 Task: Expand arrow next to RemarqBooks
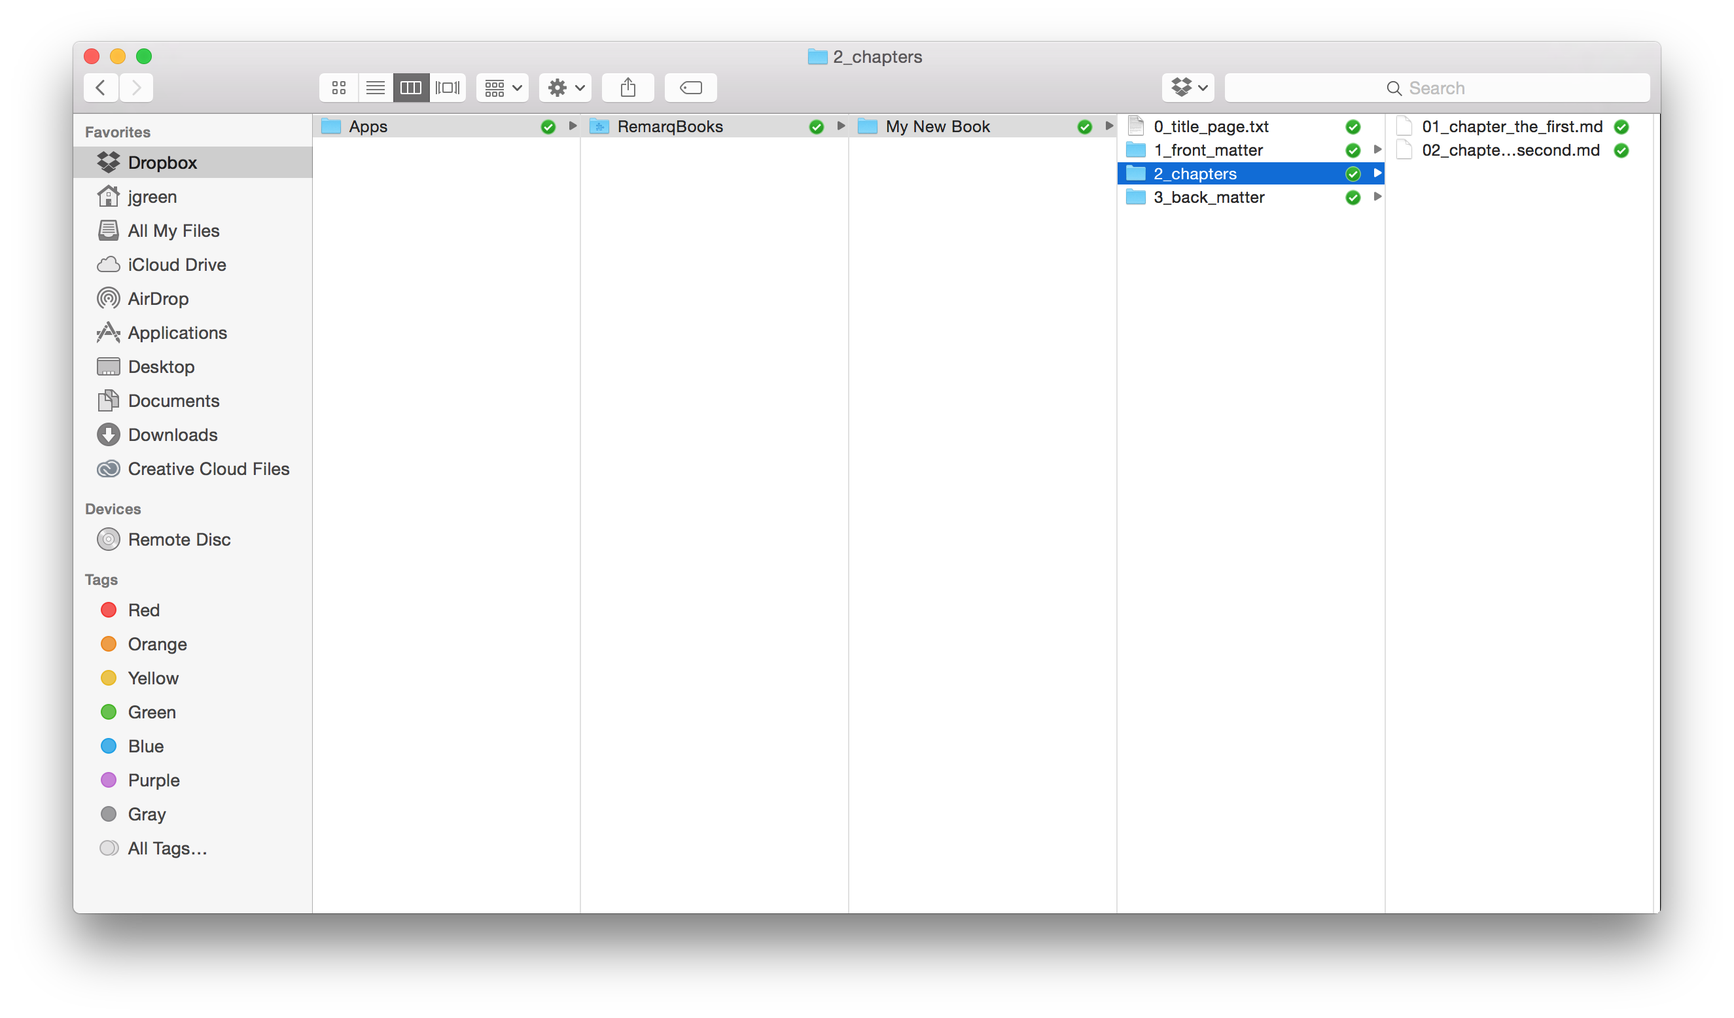[840, 126]
